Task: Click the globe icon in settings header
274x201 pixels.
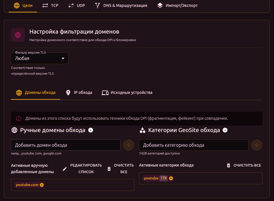Action: pos(18,35)
